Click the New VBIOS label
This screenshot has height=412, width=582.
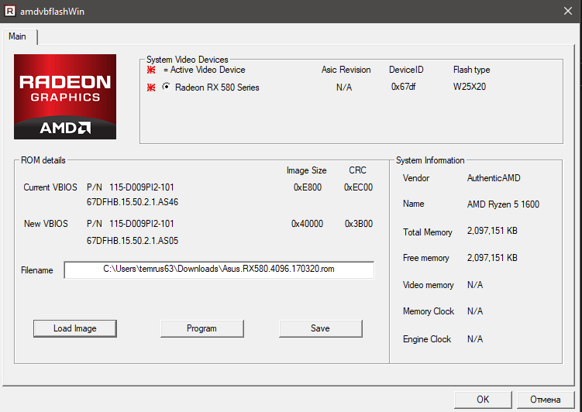click(x=46, y=224)
